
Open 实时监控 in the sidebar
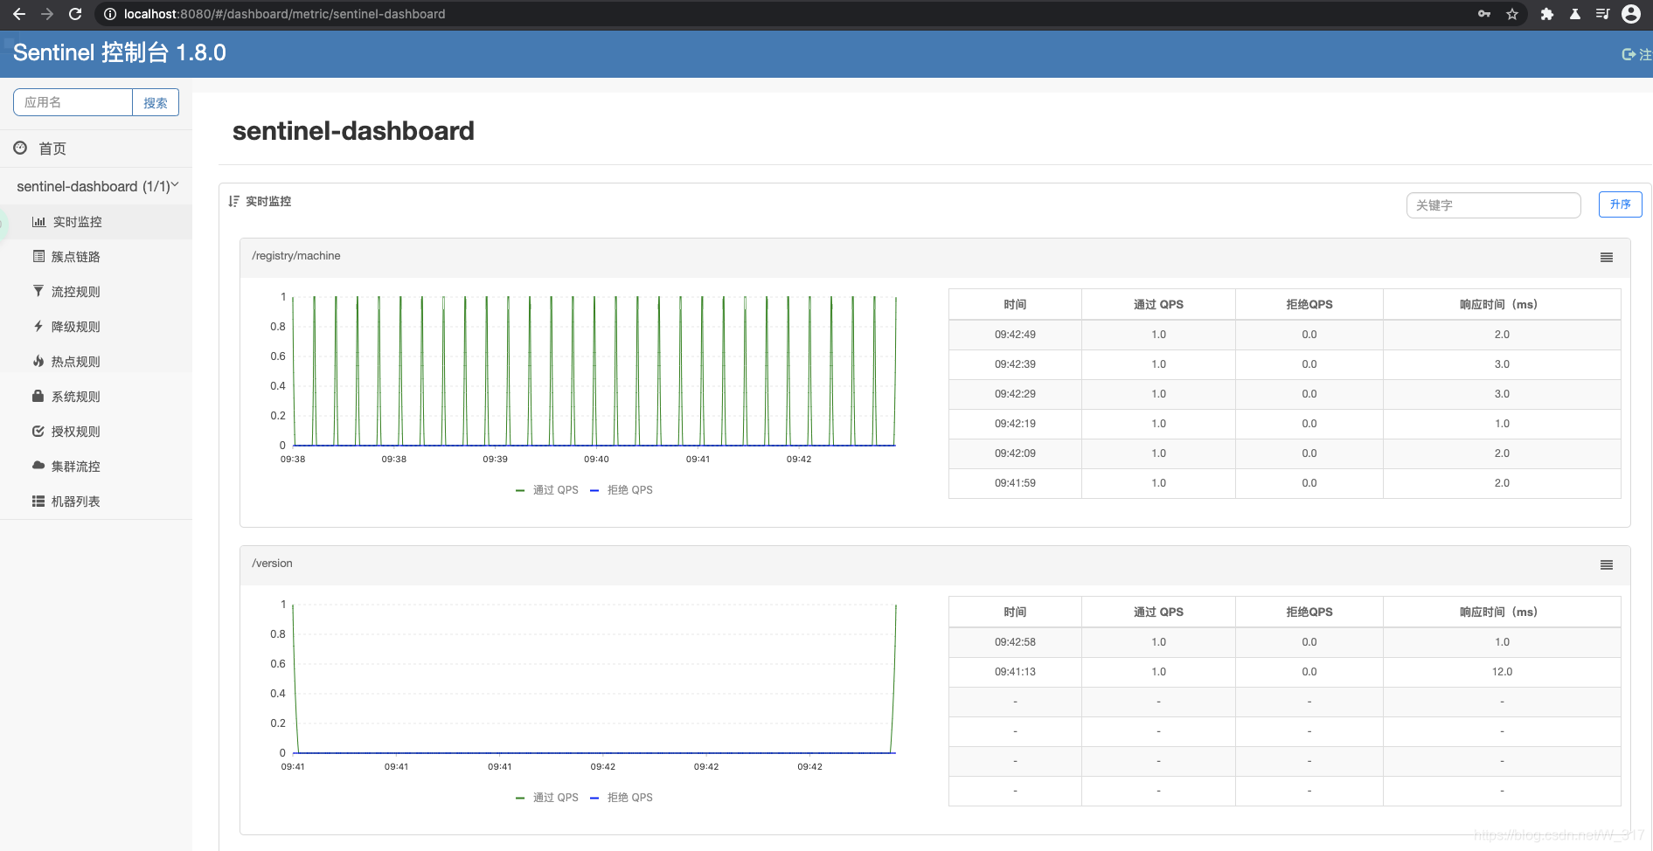tap(96, 222)
